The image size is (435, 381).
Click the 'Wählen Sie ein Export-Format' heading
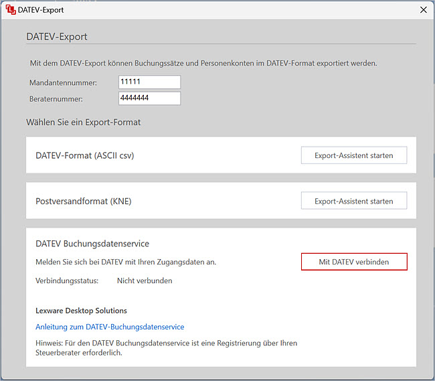point(83,123)
